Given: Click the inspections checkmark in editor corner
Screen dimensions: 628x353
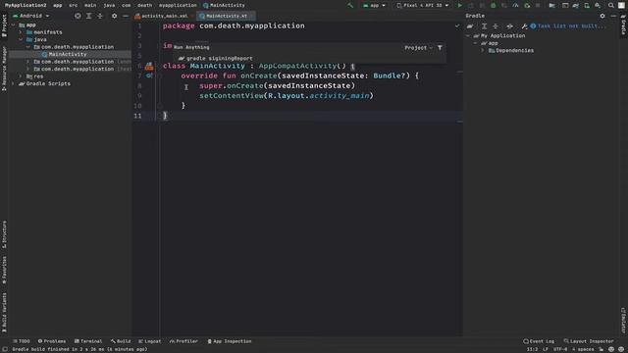Looking at the screenshot, I should [457, 26].
